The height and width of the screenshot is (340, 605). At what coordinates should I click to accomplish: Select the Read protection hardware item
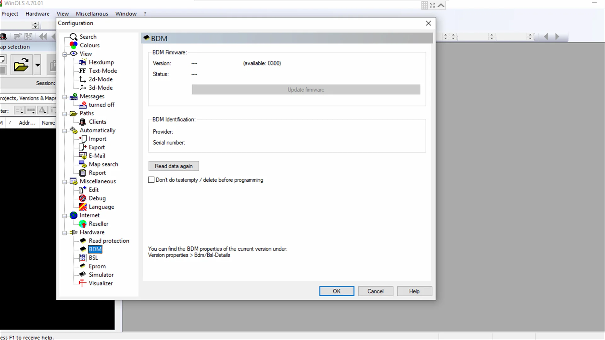[109, 241]
